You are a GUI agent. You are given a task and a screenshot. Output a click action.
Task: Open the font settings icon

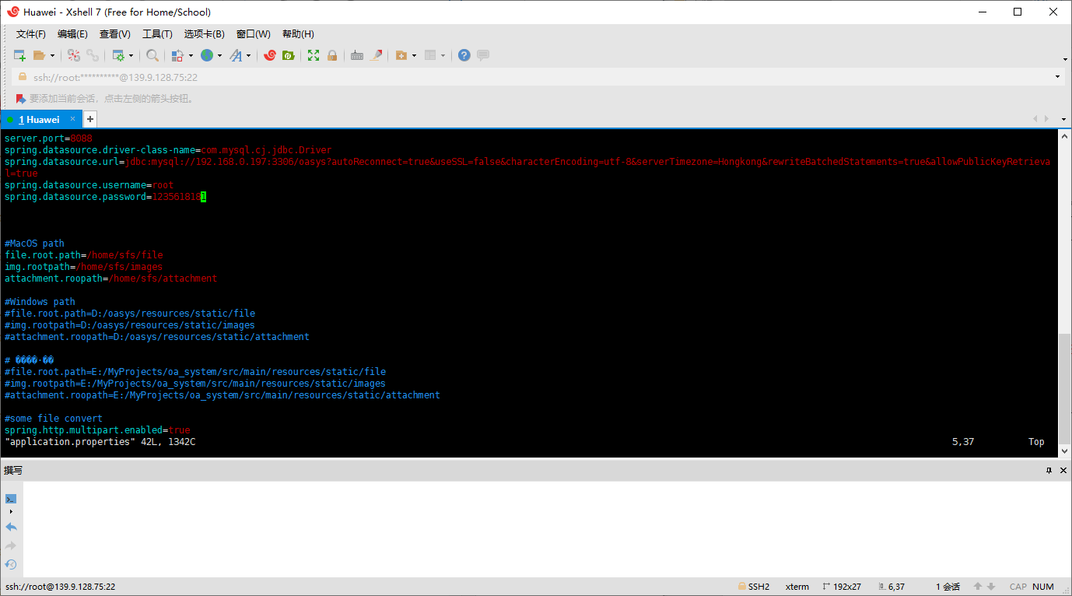pyautogui.click(x=236, y=55)
